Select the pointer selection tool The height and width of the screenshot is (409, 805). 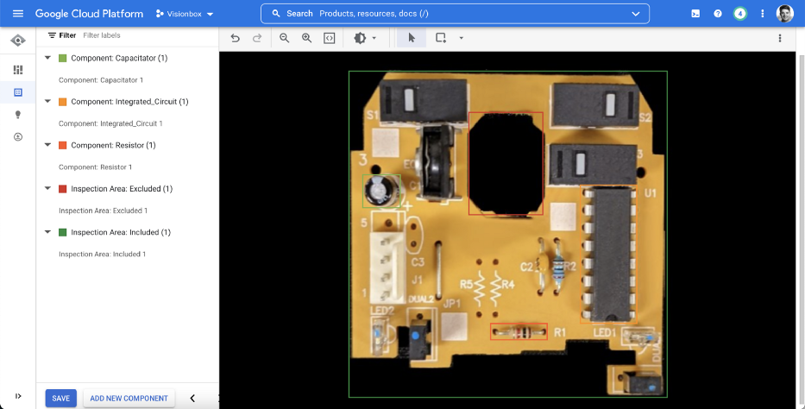[412, 38]
